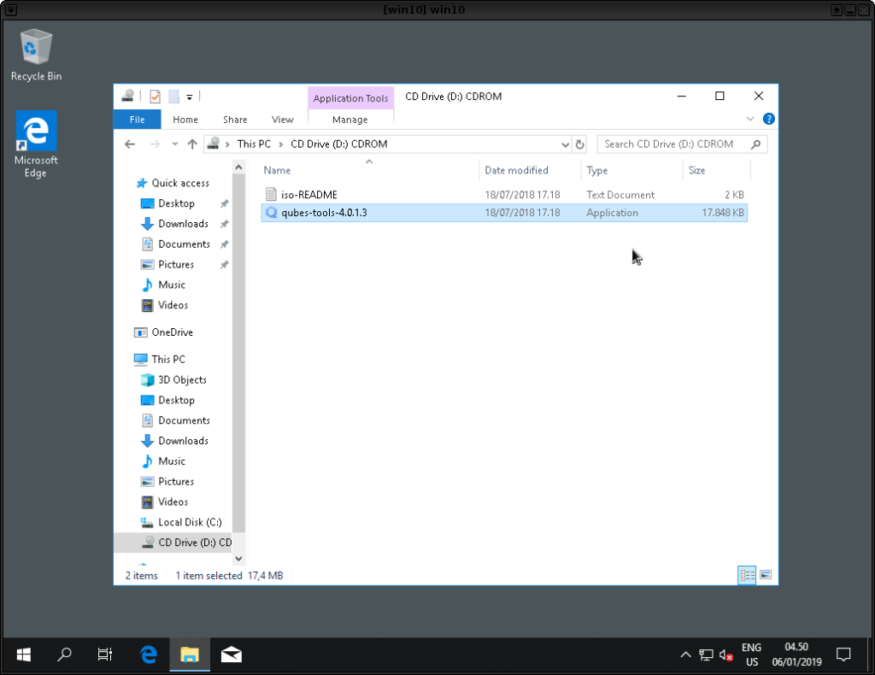
Task: Go back using the Back arrow
Action: [130, 144]
